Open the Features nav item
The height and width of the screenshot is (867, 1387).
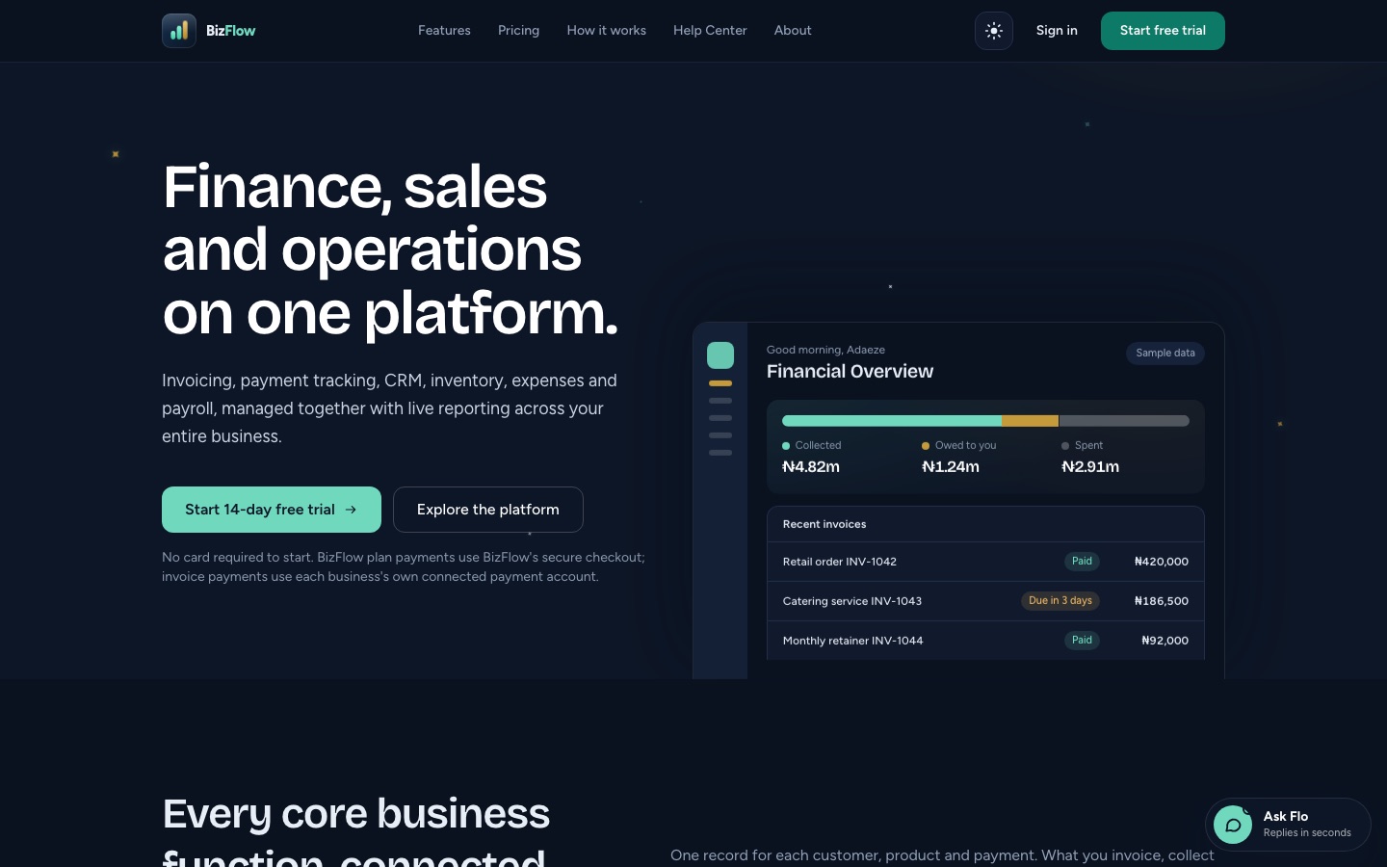444,31
